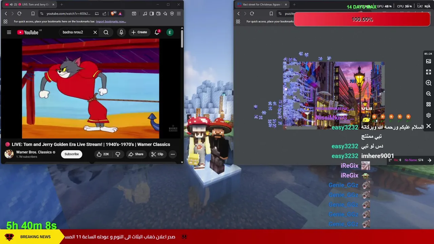The image size is (434, 244).
Task: Bookmark the YouTube page
Action: coord(33,14)
